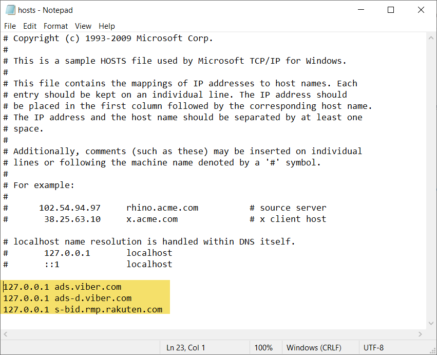This screenshot has width=437, height=355.
Task: Click the Ln 23, Col 1 status field
Action: click(185, 348)
